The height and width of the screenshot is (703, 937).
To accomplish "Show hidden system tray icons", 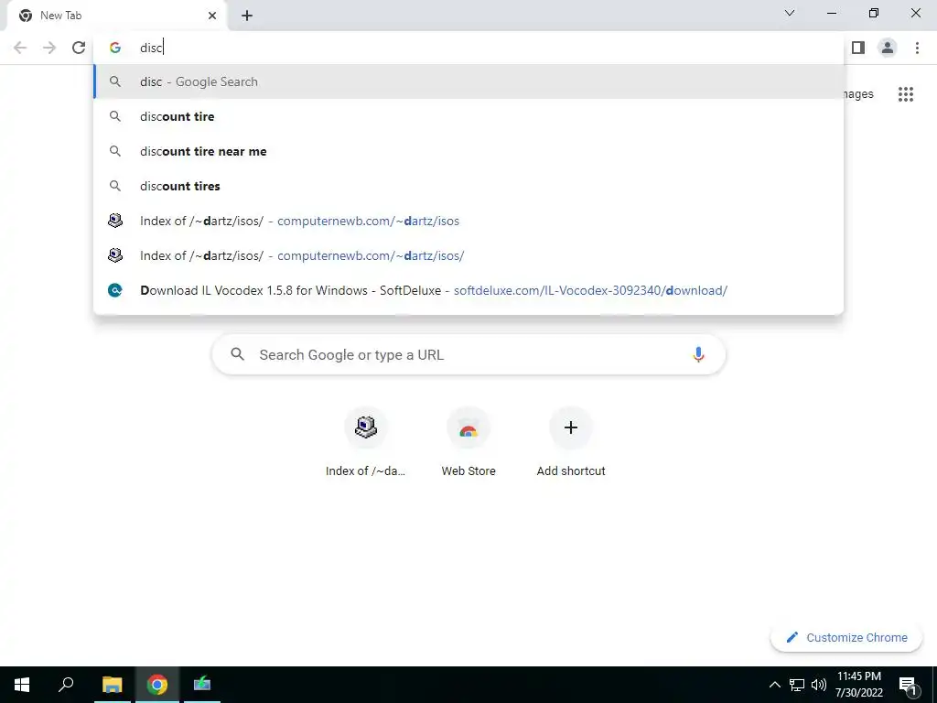I will pos(774,685).
